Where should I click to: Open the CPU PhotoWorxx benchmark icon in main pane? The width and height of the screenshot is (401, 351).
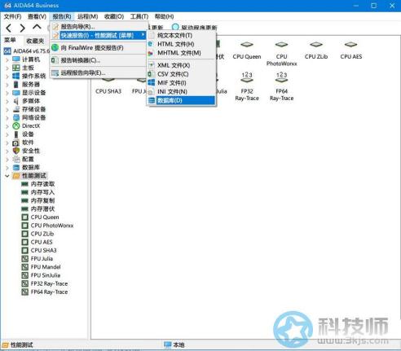click(281, 45)
